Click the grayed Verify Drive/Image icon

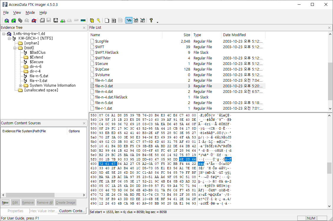click(76, 20)
